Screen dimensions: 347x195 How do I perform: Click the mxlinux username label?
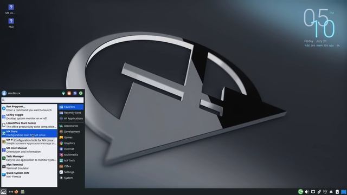(14, 93)
